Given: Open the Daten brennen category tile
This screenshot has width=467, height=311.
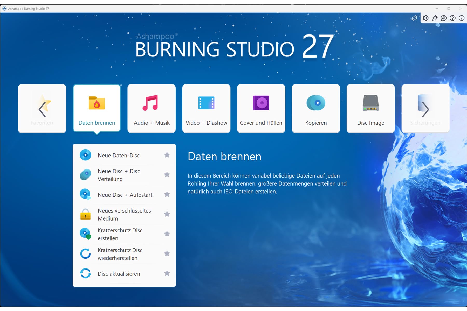Looking at the screenshot, I should click(x=97, y=108).
